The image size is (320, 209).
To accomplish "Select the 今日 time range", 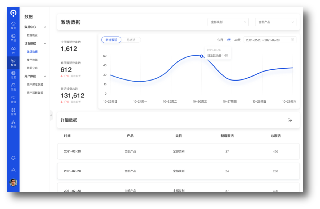I will click(x=220, y=40).
